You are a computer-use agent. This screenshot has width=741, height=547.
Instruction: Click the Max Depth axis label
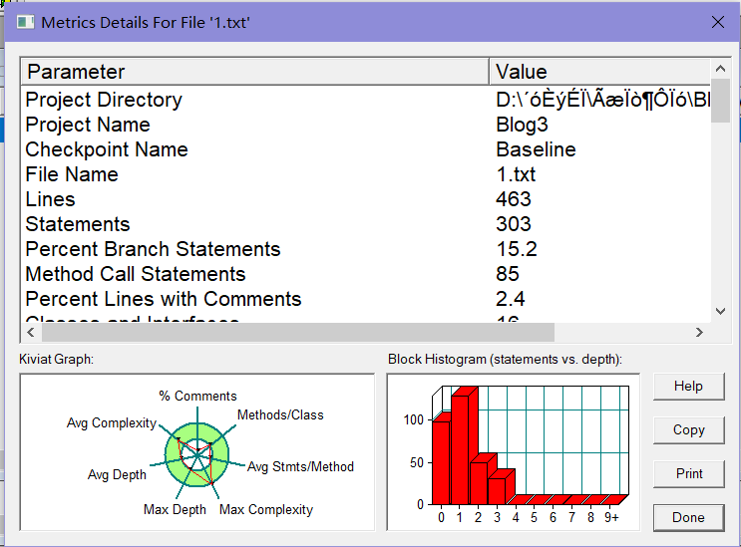175,510
